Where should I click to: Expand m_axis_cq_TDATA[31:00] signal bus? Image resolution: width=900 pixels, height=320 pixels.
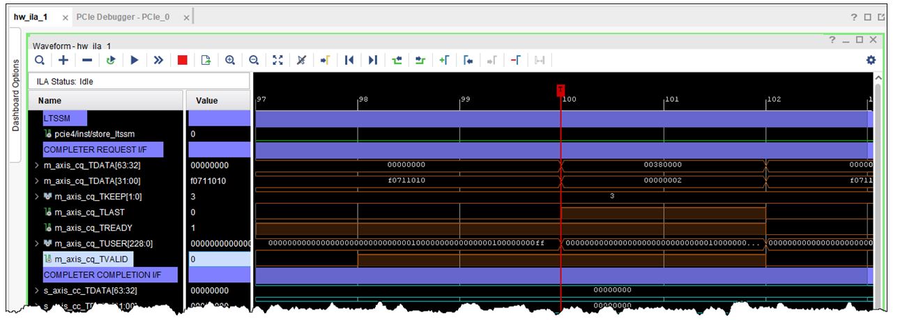point(37,181)
